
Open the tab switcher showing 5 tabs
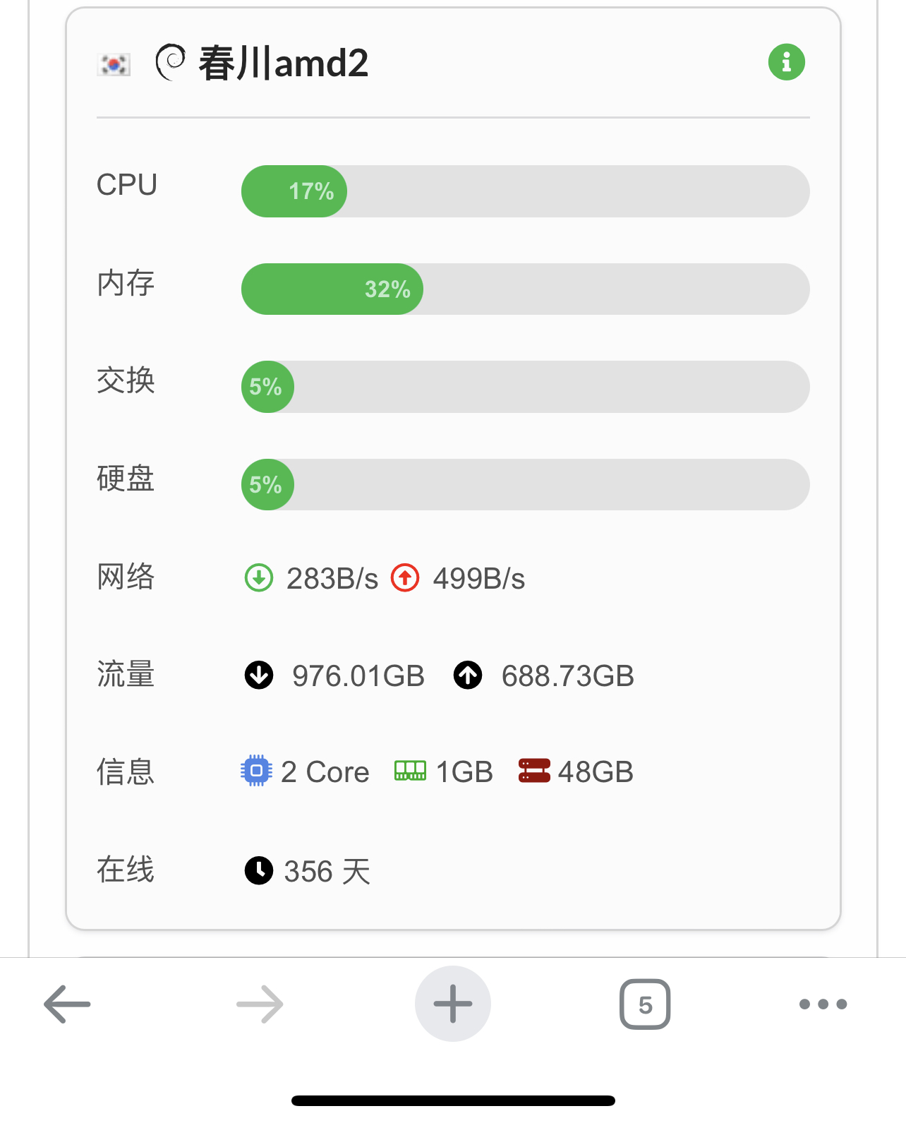[645, 1004]
